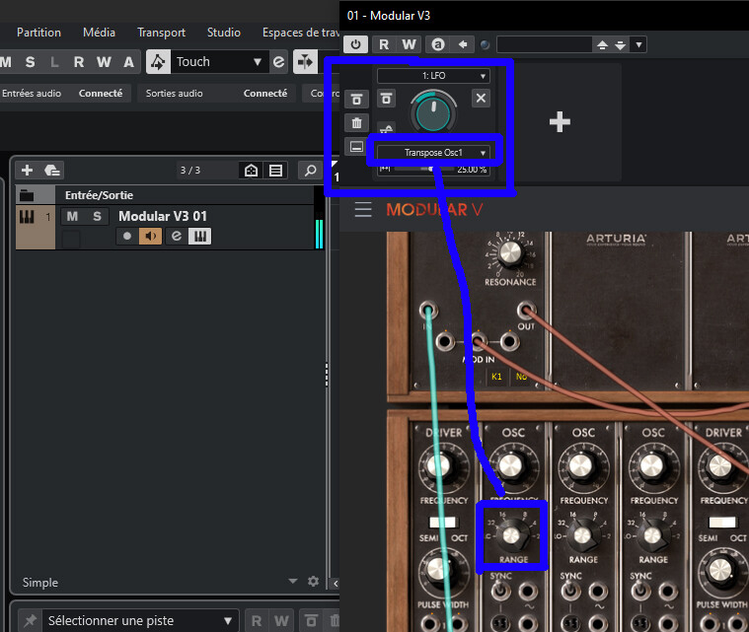
Task: Open the preset menu arrow in the plugin header
Action: pyautogui.click(x=638, y=45)
